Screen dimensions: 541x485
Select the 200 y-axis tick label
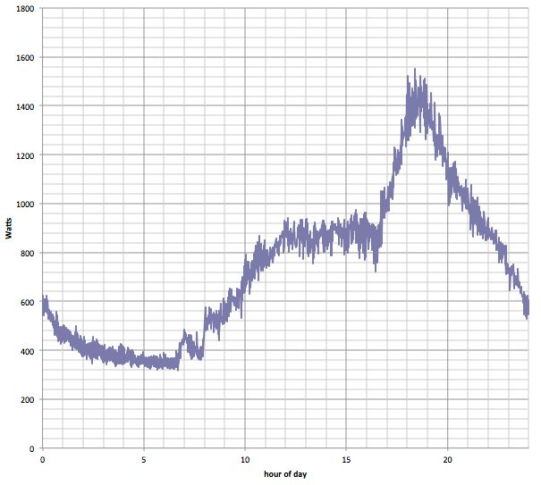27,399
